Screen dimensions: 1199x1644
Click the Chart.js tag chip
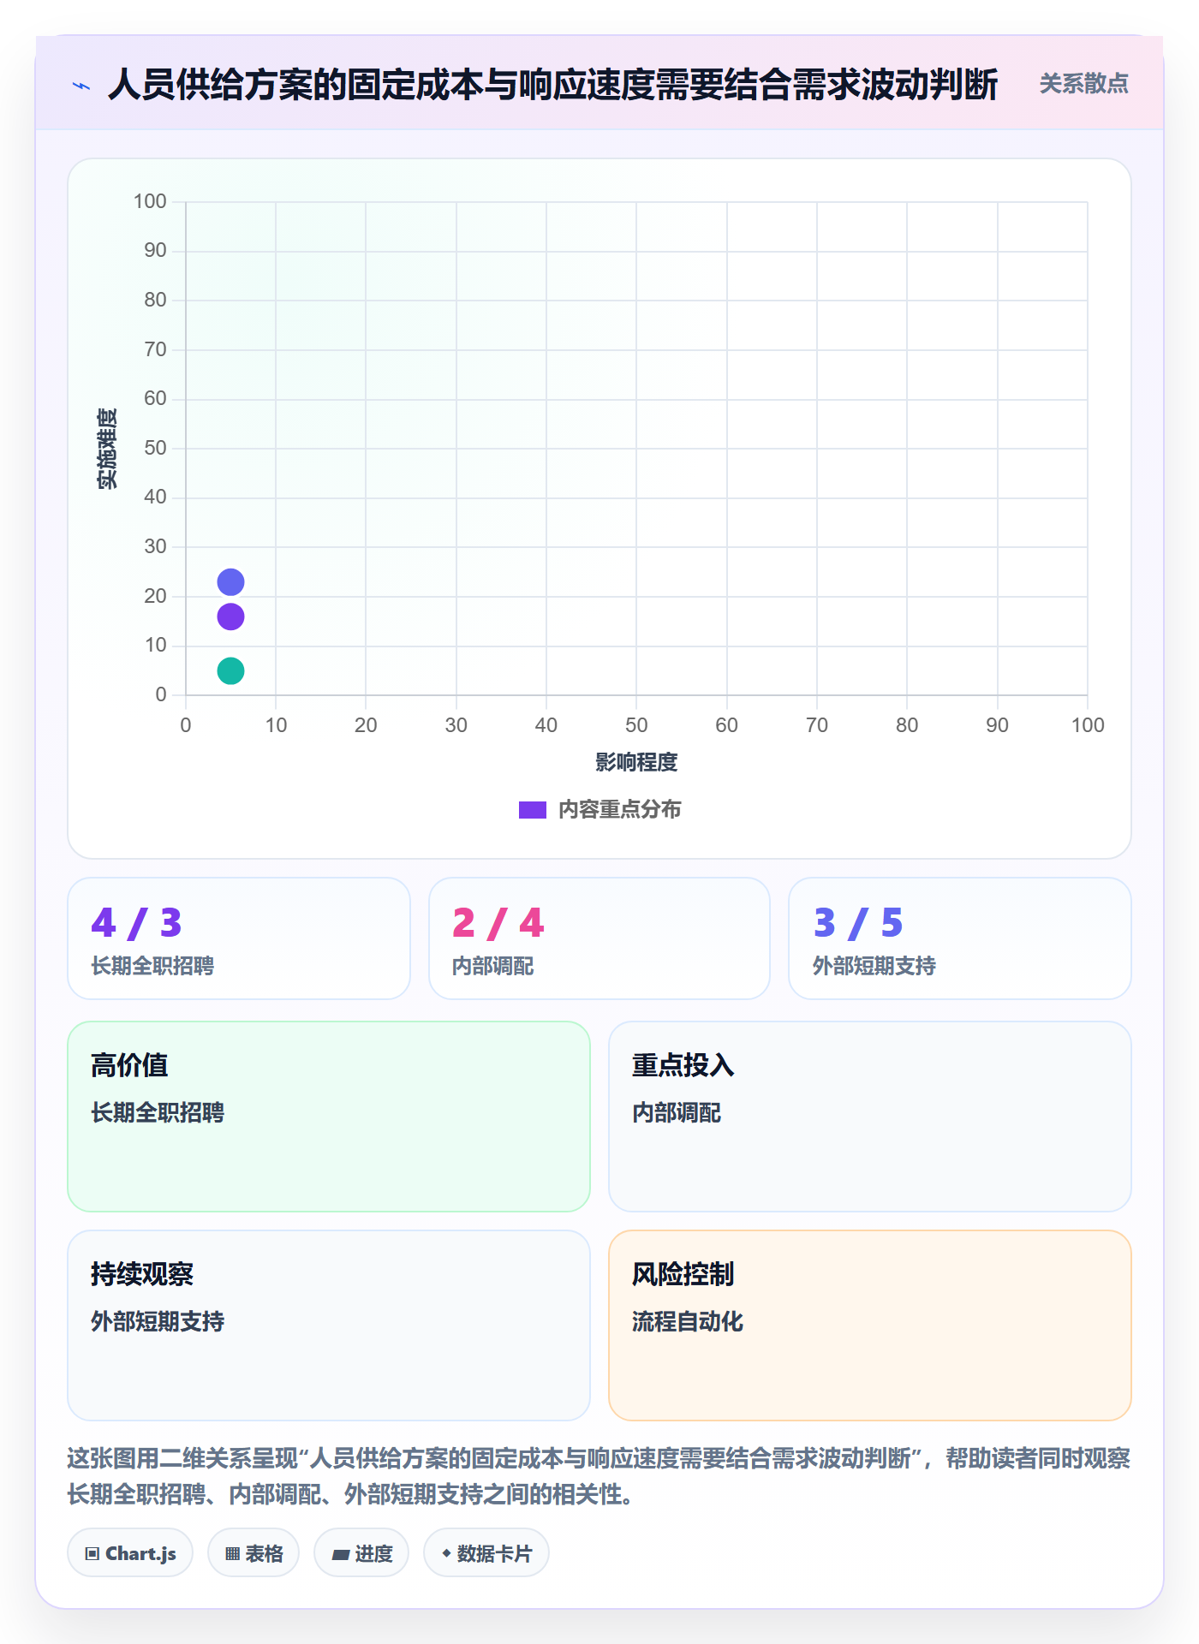tap(130, 1553)
